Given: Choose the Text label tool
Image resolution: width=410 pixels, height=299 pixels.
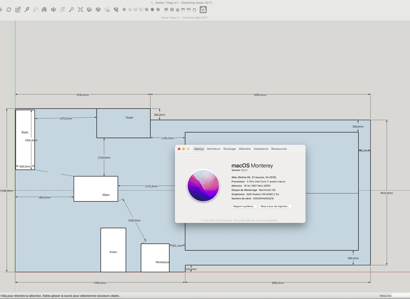Looking at the screenshot, I should pyautogui.click(x=36, y=10).
